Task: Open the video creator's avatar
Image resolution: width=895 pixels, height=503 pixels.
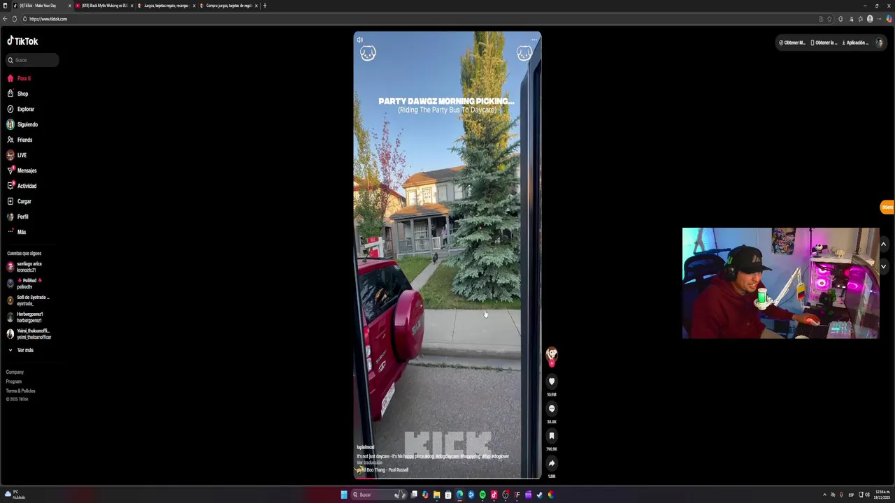Action: (552, 355)
